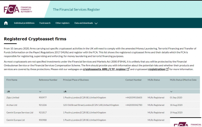Click the Home icon in navigation bar
The height and width of the screenshot is (127, 202).
tap(6, 23)
